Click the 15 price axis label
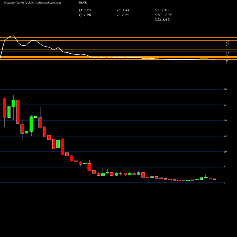 [x=225, y=136]
